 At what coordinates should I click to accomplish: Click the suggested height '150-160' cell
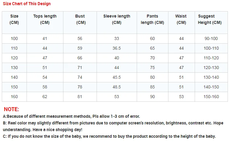(x=211, y=97)
